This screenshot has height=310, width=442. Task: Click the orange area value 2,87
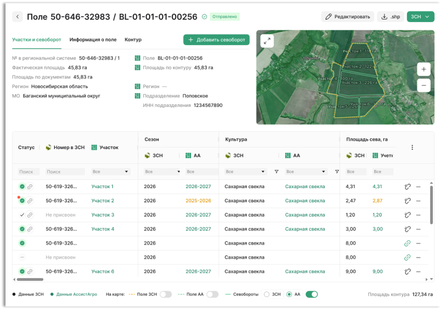point(377,201)
